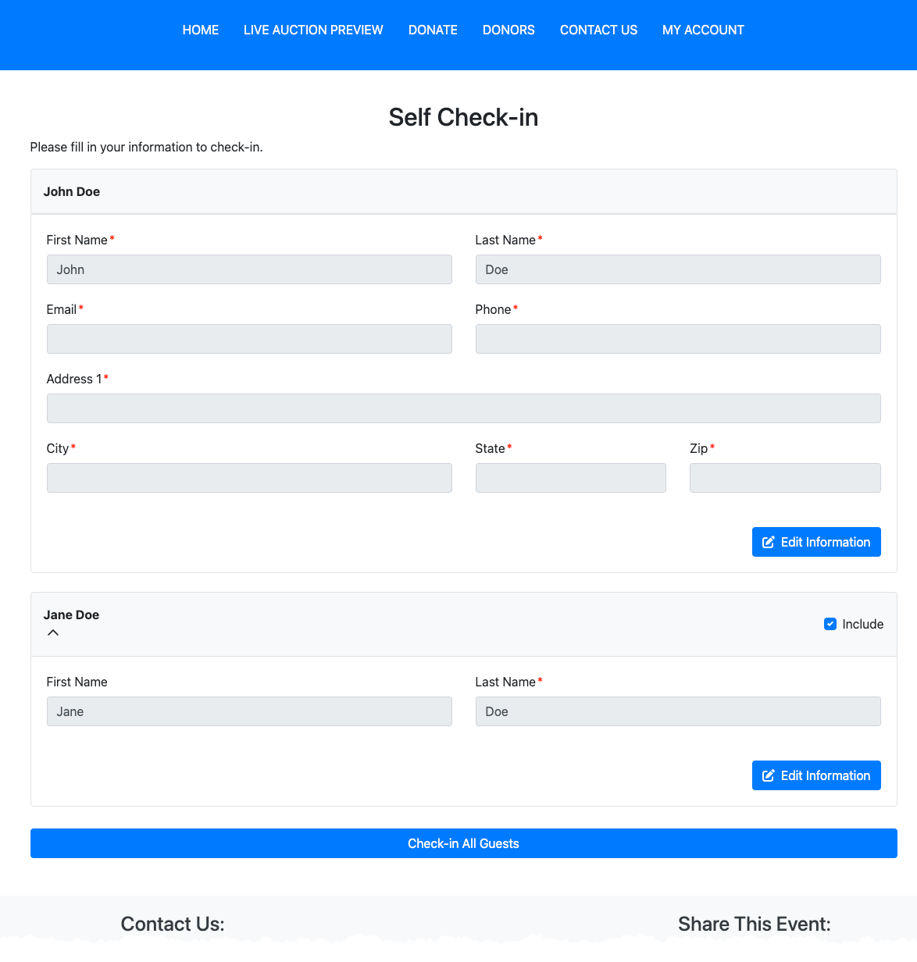Open the HOME menu item
Image resolution: width=917 pixels, height=962 pixels.
(201, 30)
